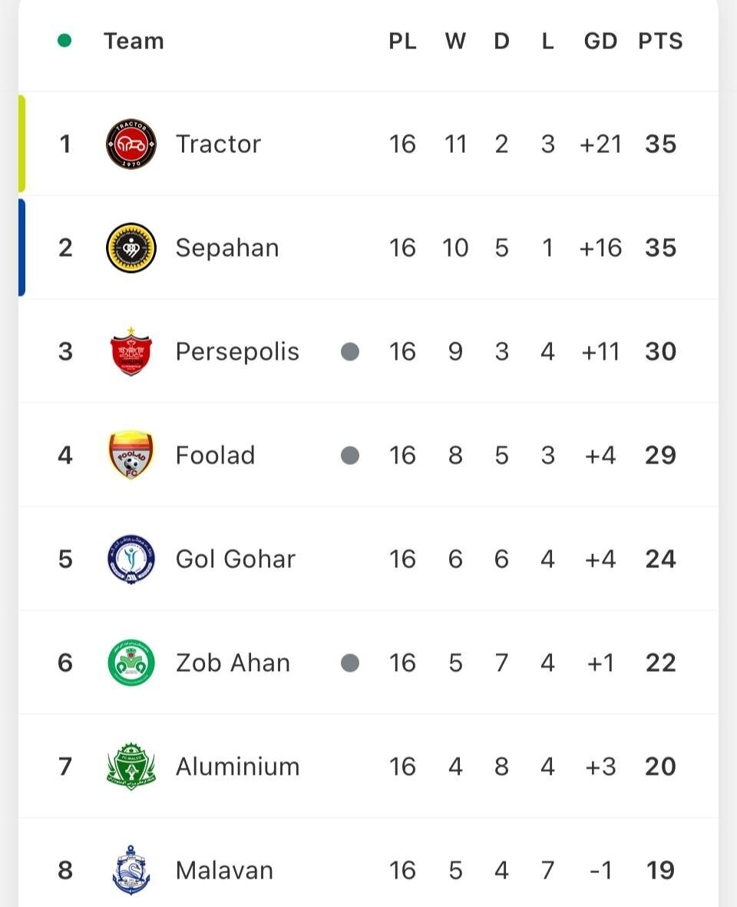Viewport: 737px width, 907px height.
Task: Click the Sepahan club logo
Action: point(131,248)
